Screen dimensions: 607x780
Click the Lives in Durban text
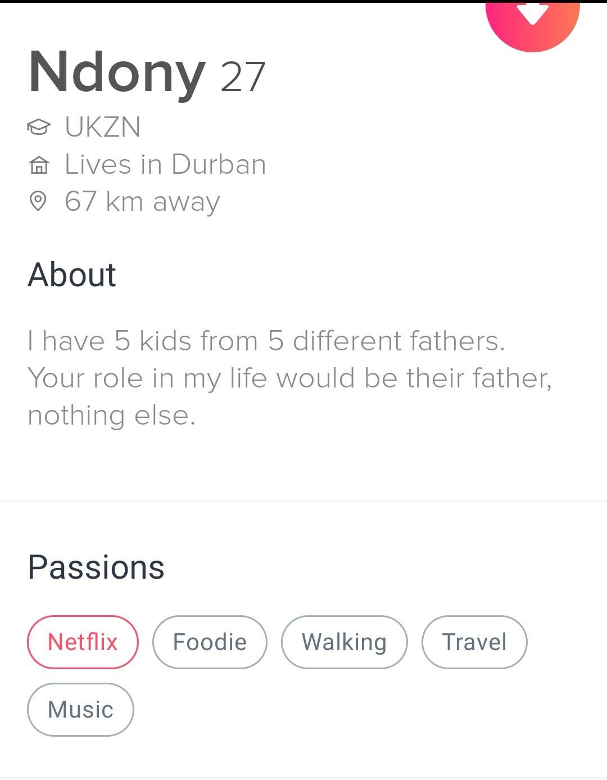pyautogui.click(x=165, y=165)
